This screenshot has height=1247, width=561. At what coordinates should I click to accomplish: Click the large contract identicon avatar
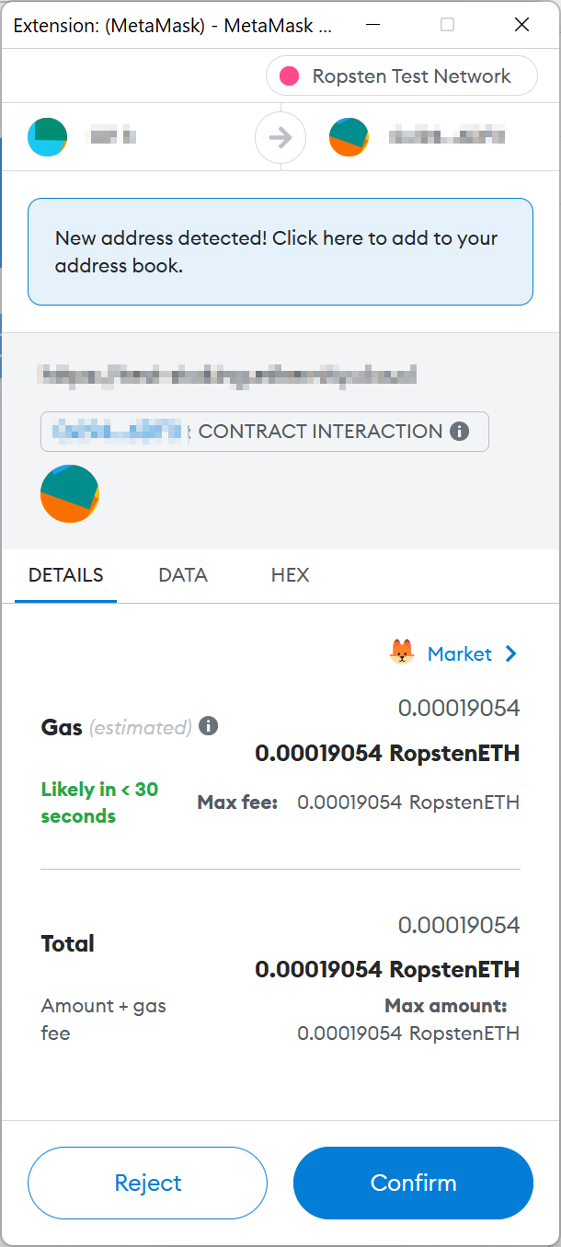tap(70, 494)
